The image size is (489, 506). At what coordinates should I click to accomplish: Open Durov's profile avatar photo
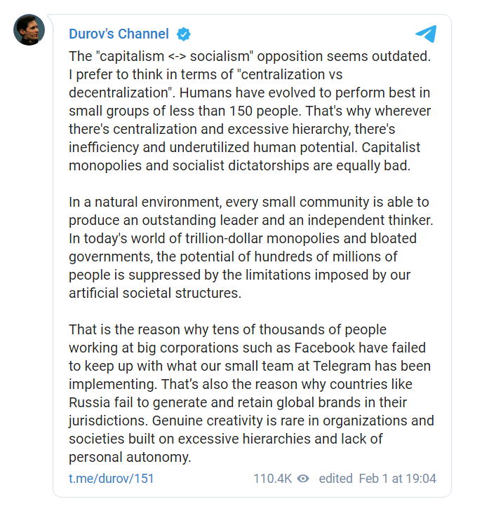pyautogui.click(x=29, y=30)
